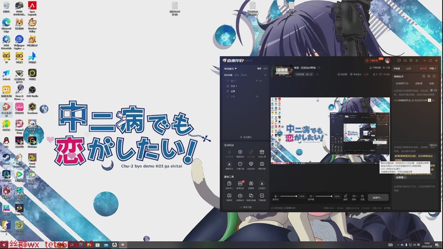
Task: Click the microphone icon in the audio bar
Action: pos(275,196)
